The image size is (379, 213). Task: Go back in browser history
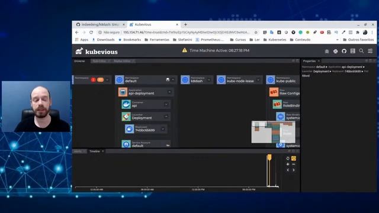click(x=77, y=32)
